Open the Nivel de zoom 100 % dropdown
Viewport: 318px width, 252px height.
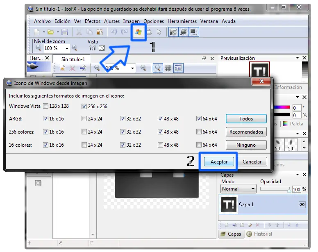[67, 48]
